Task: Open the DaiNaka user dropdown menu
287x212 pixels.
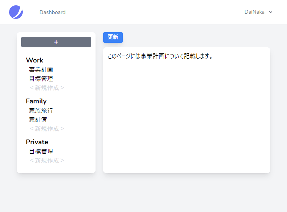Action: pyautogui.click(x=259, y=12)
